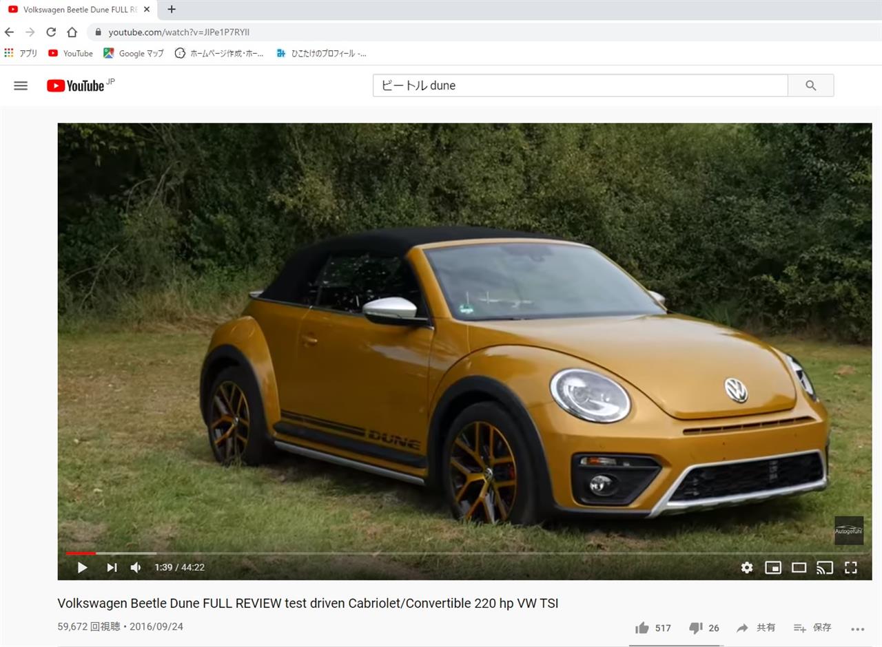Open the YouTube hamburger guide menu

[21, 85]
